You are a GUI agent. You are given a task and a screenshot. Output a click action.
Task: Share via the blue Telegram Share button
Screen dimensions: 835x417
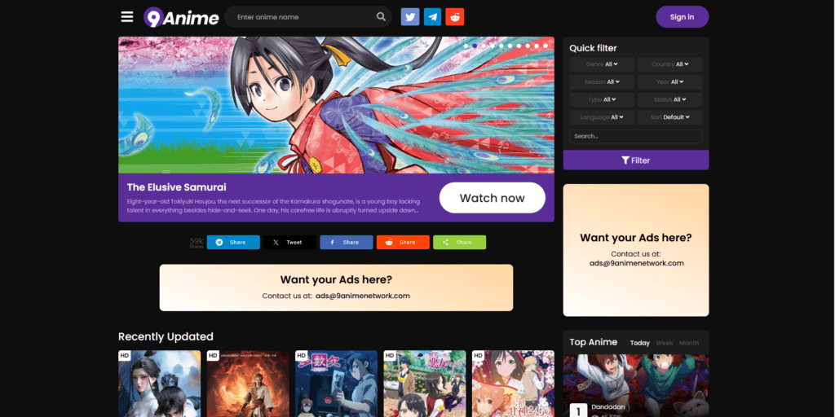(233, 242)
